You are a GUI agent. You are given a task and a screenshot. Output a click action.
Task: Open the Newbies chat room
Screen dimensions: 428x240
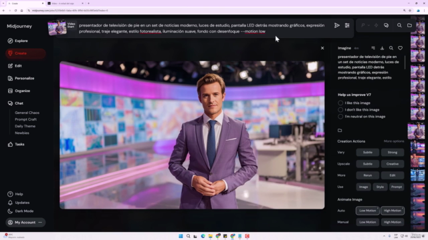pos(22,133)
